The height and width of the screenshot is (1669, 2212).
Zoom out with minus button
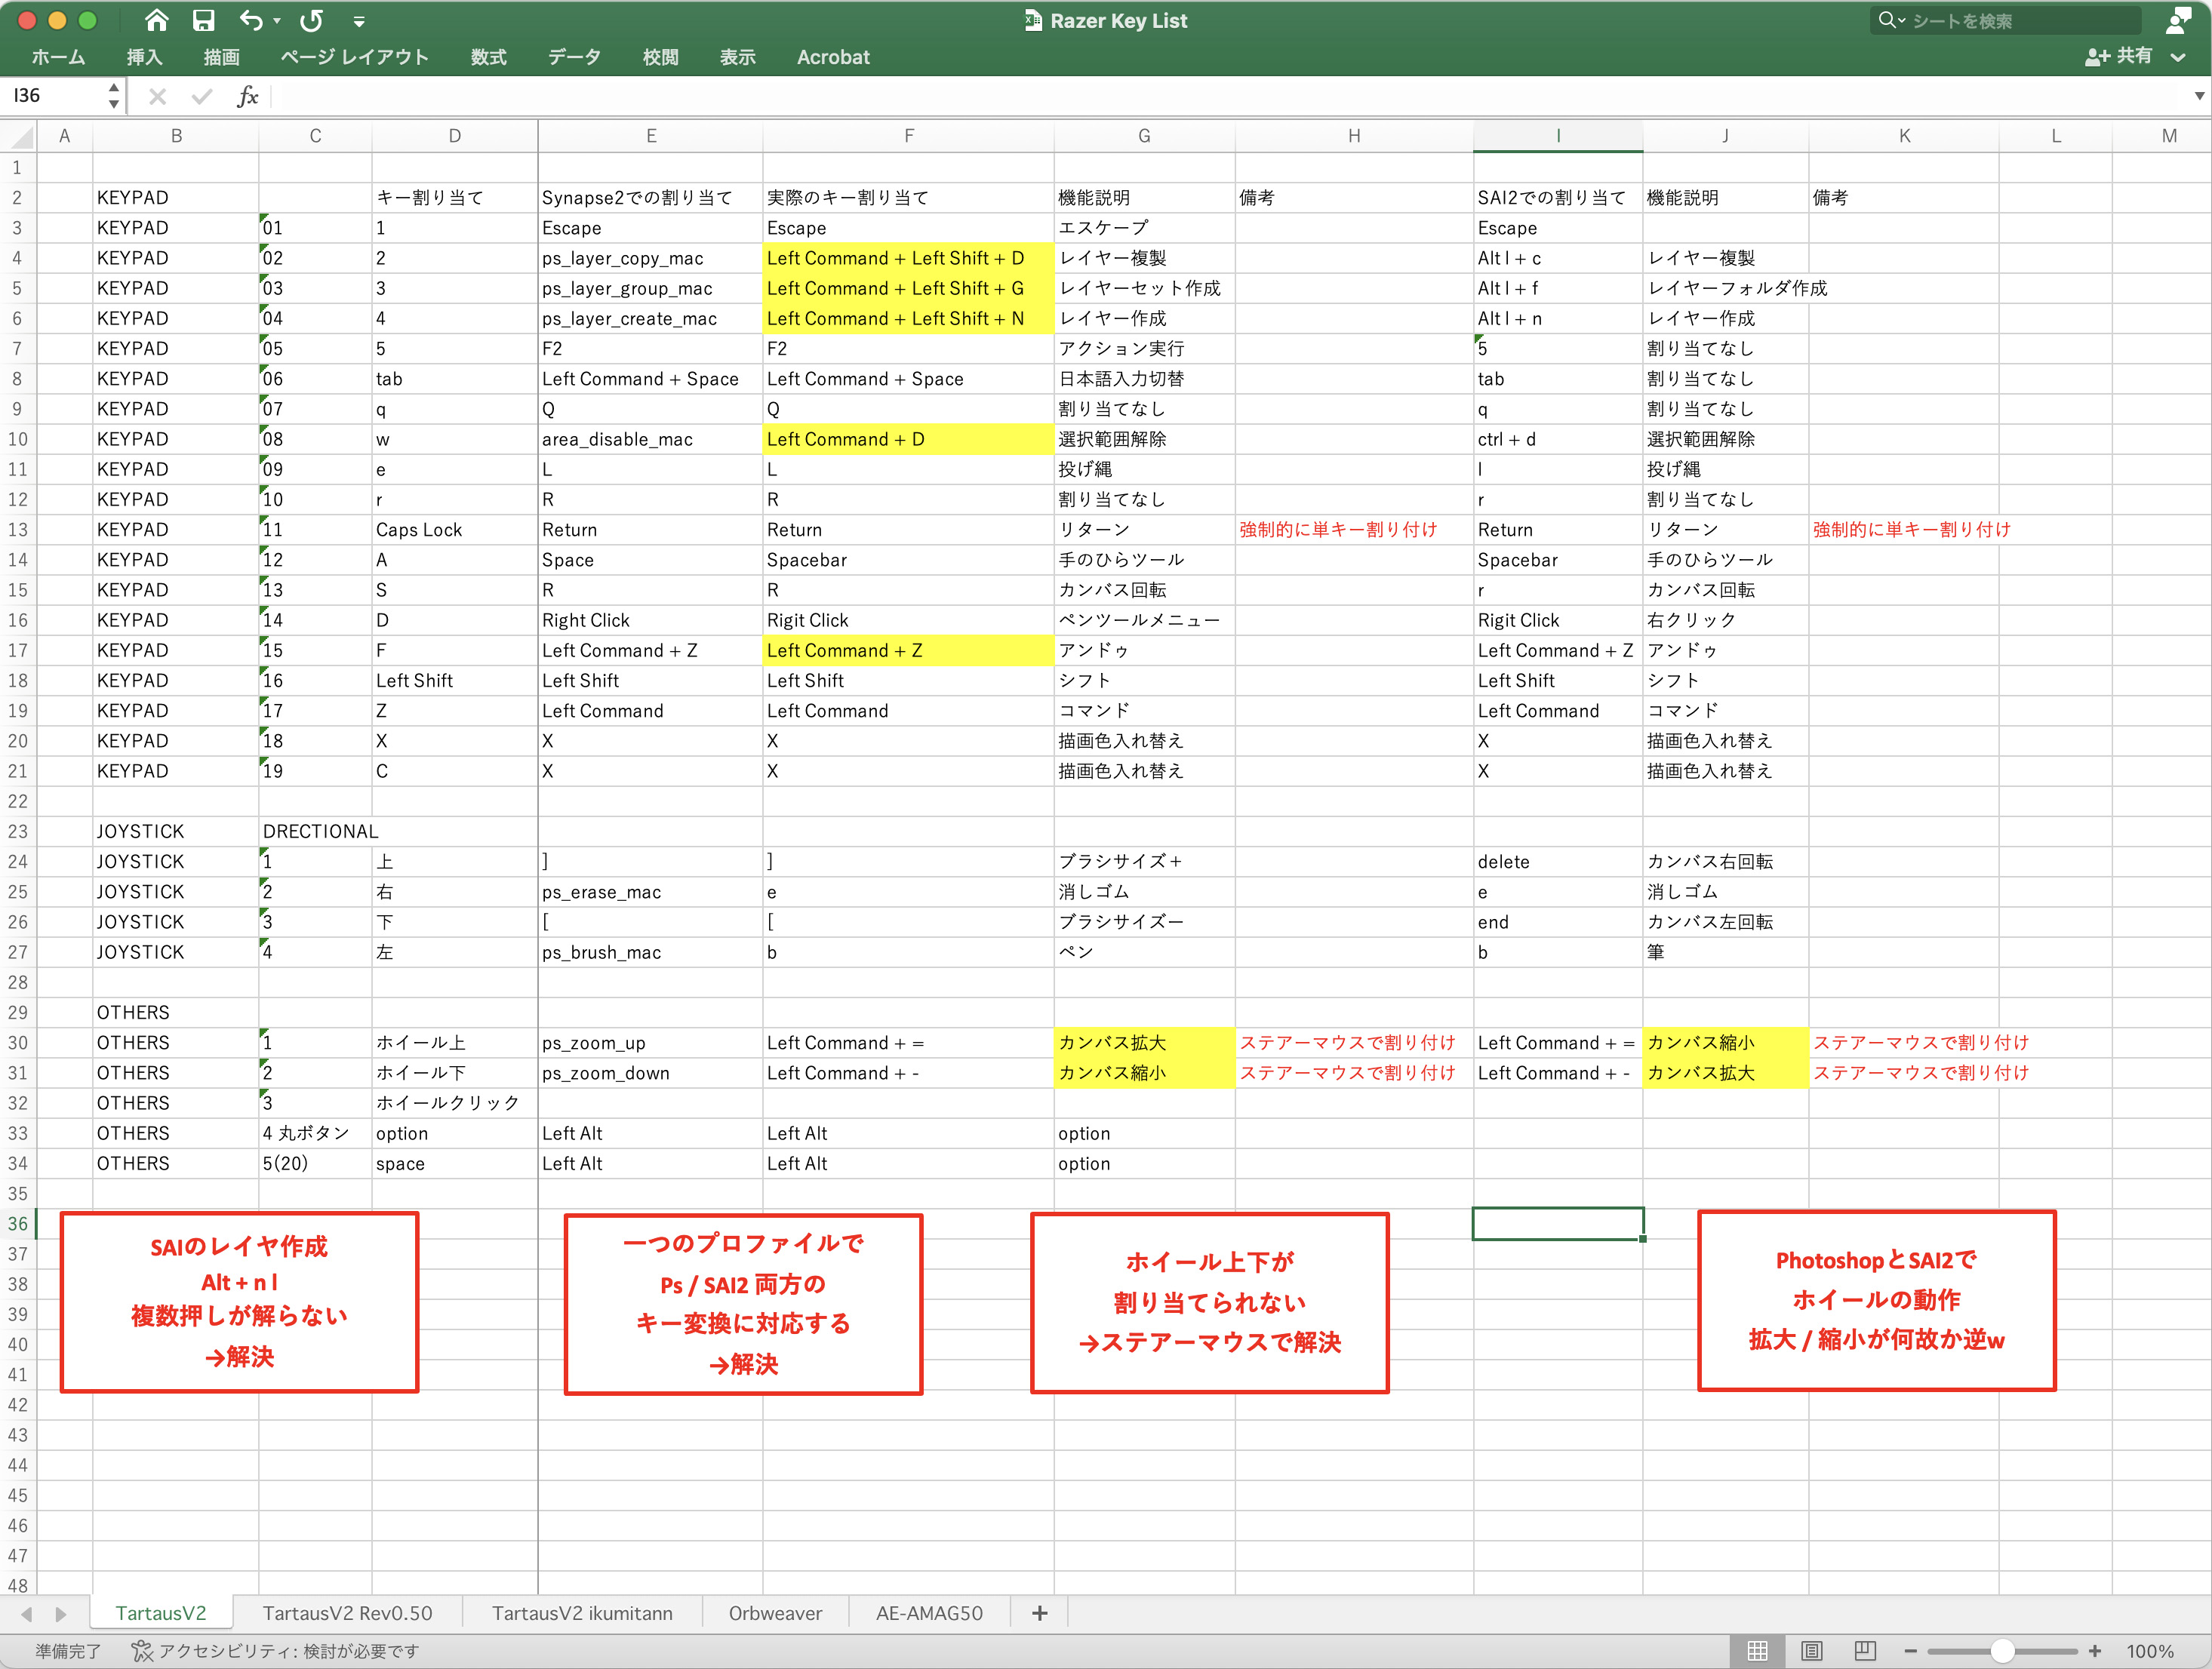coord(1910,1651)
